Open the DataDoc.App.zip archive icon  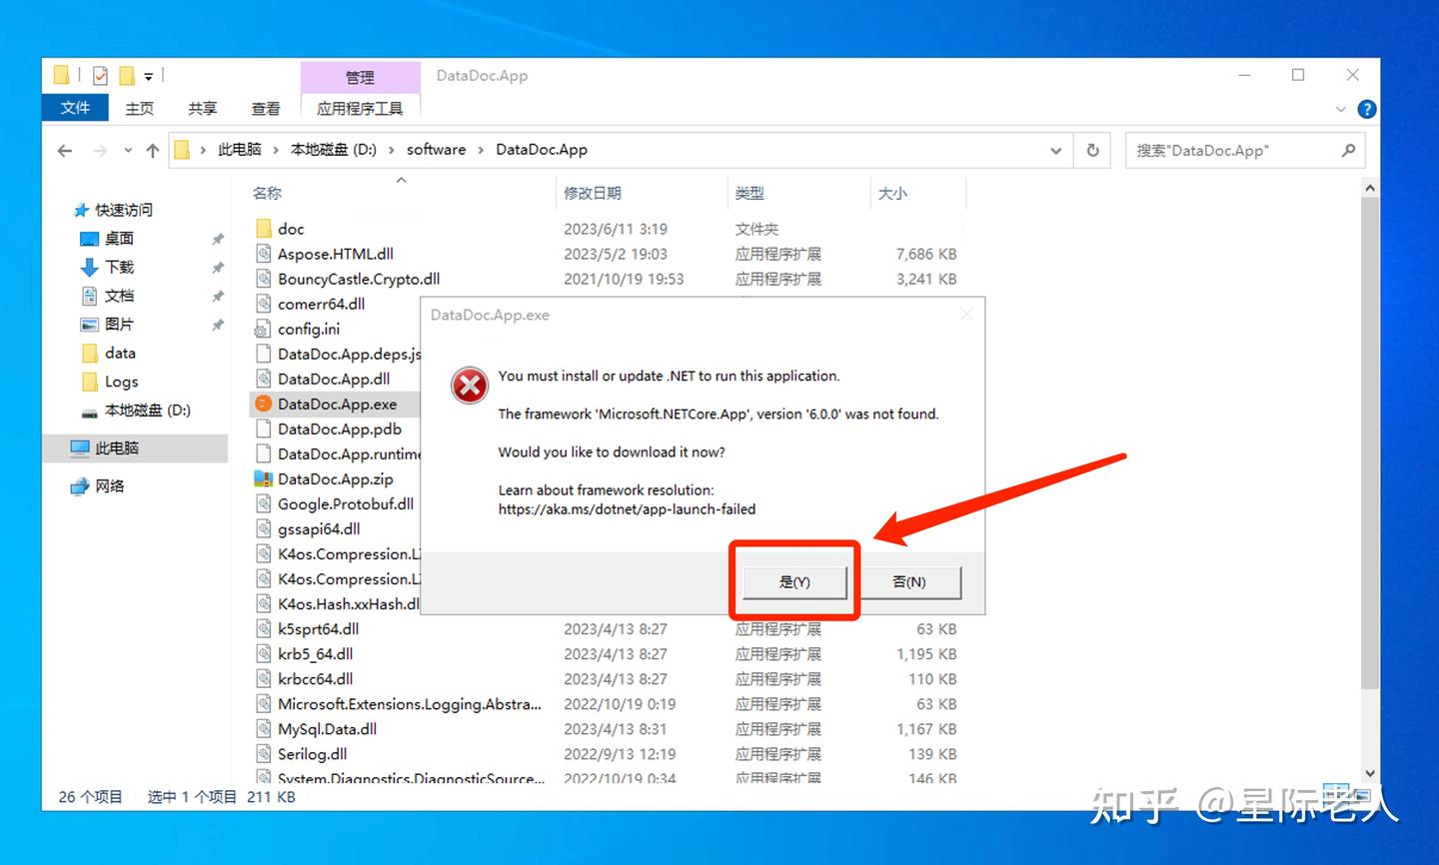pyautogui.click(x=263, y=478)
